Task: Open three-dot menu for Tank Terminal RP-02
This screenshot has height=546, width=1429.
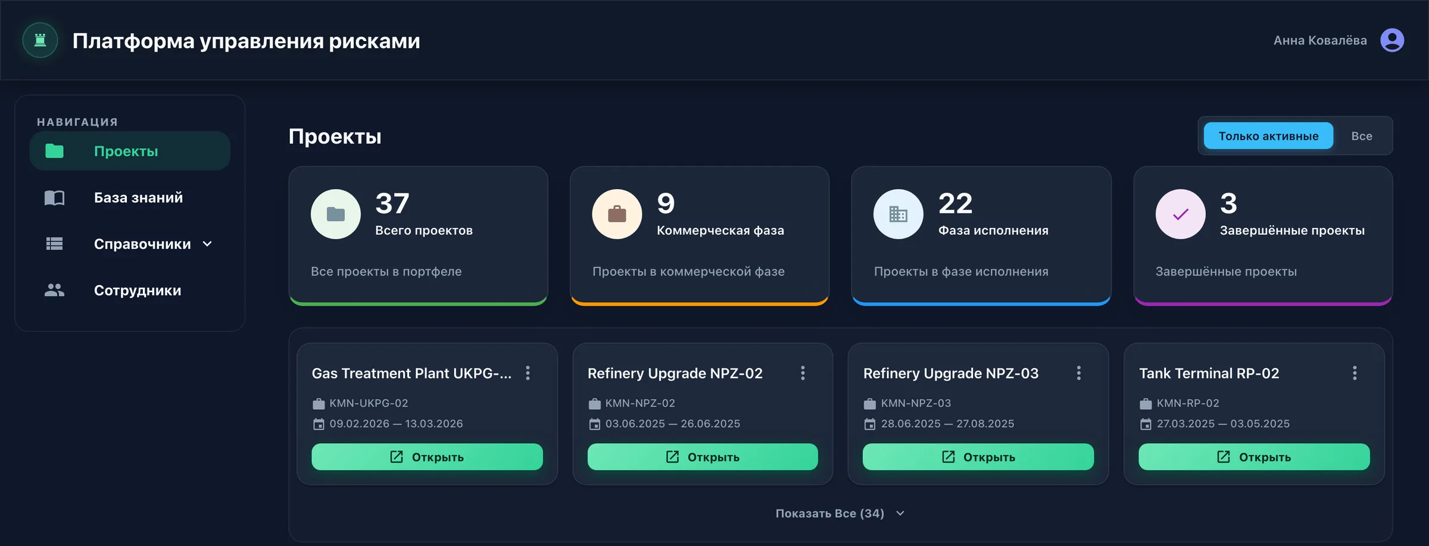Action: pos(1355,373)
